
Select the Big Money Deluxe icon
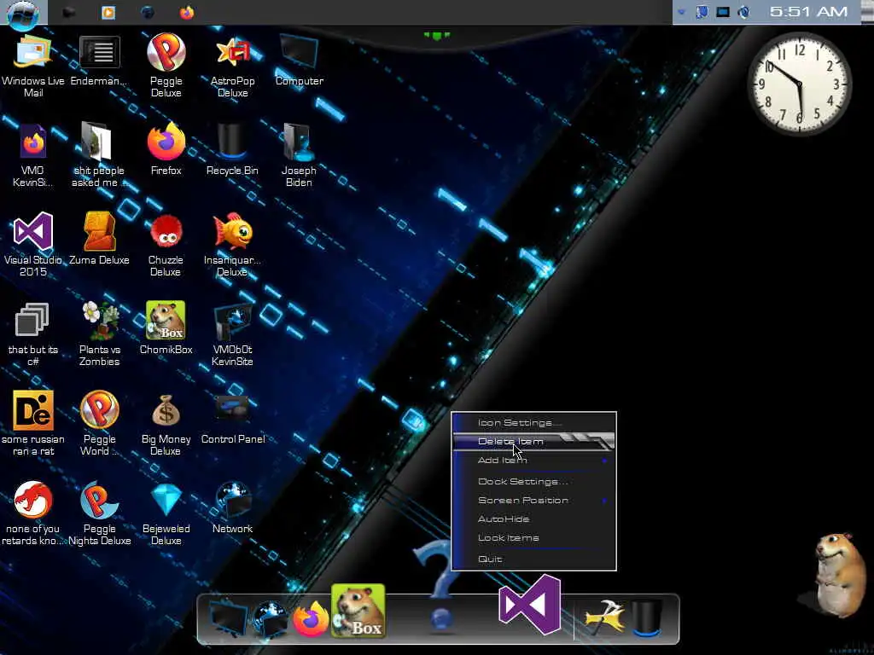166,424
